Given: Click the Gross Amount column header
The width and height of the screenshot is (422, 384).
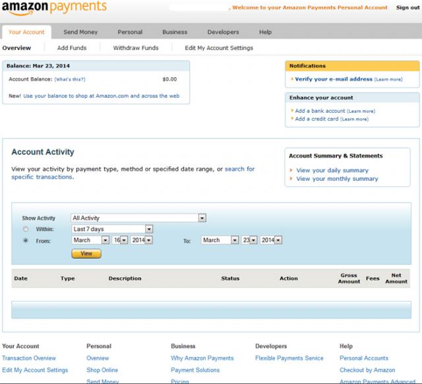Looking at the screenshot, I should pos(349,278).
